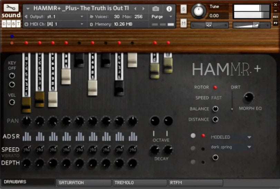The width and height of the screenshot is (280, 189).
Task: Click the Tune knob
Action: point(199,11)
